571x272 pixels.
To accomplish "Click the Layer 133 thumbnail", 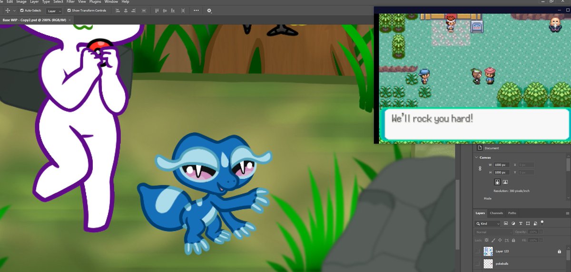I will (488, 251).
